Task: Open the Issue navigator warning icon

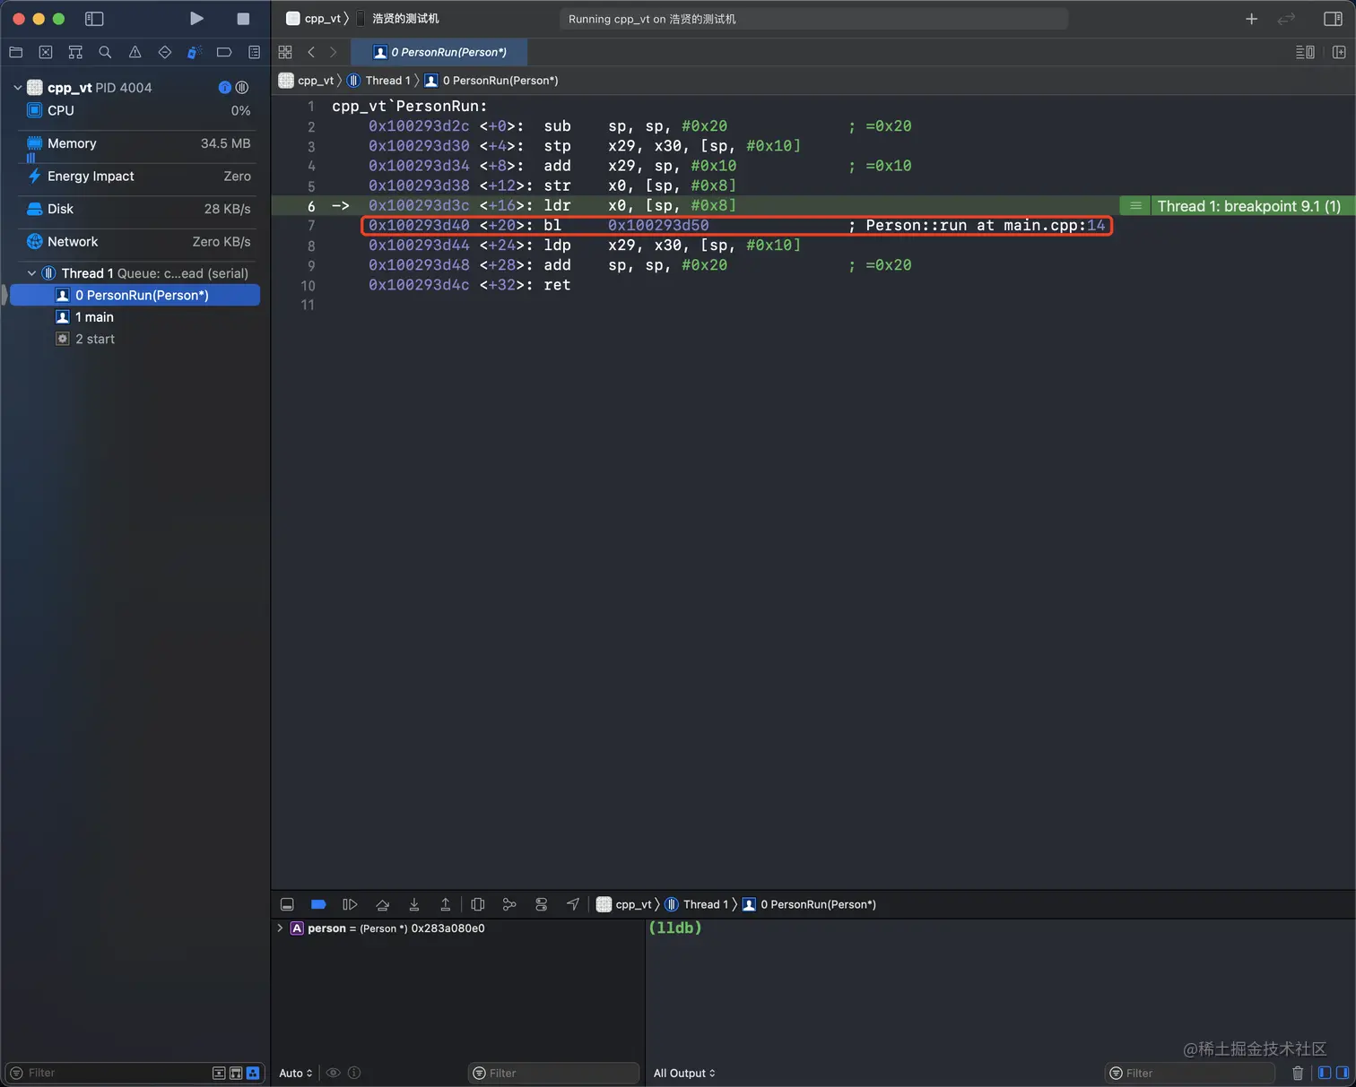Action: [135, 52]
